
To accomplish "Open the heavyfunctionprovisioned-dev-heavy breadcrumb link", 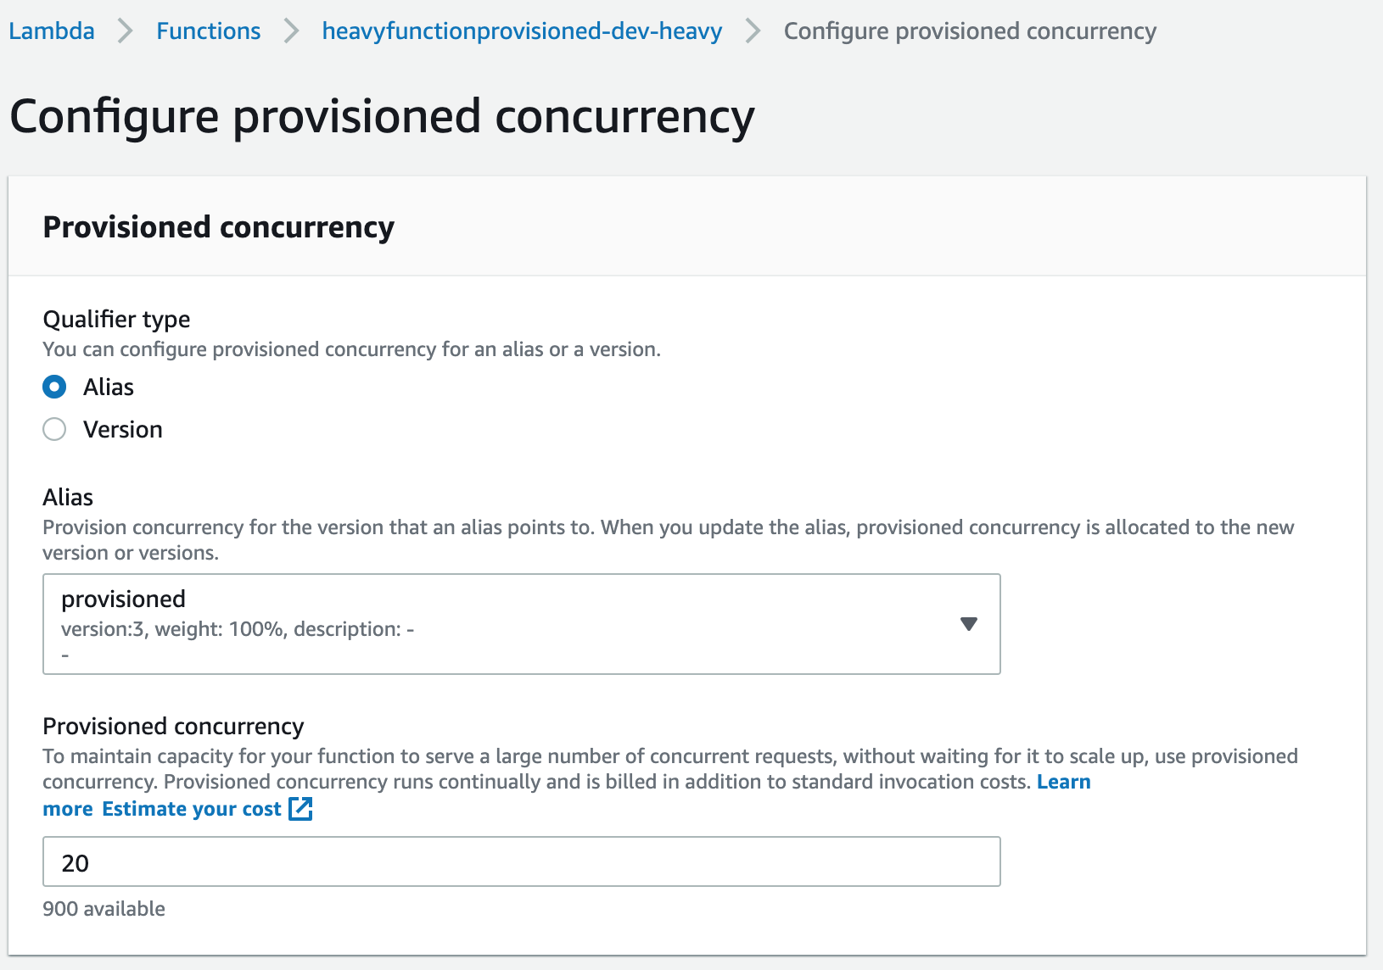I will coord(522,31).
